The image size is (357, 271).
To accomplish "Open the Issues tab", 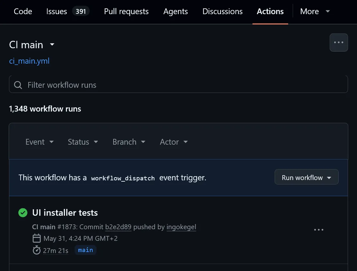I will (57, 11).
